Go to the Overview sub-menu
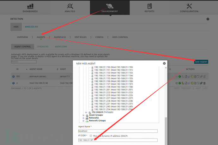 (x=22, y=37)
